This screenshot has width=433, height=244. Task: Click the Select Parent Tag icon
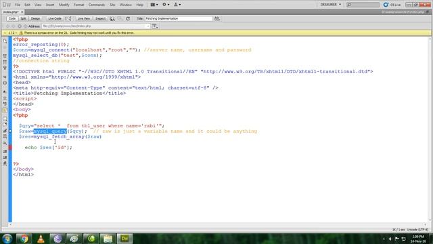pyautogui.click(x=5, y=77)
